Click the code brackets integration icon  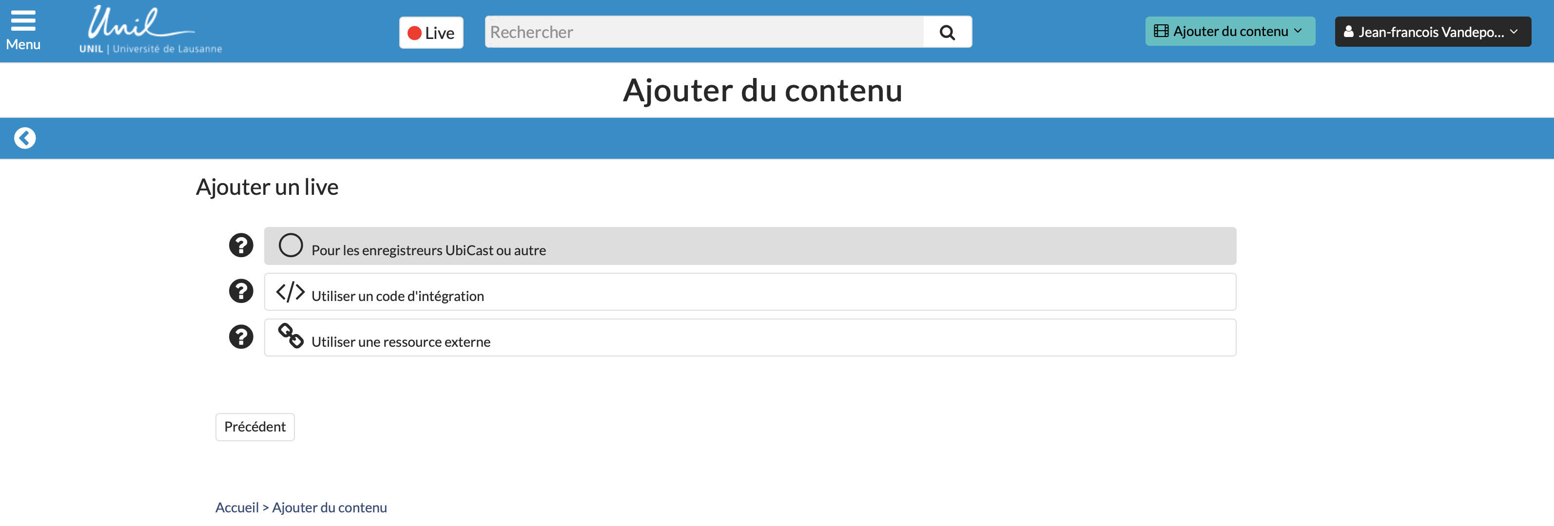290,292
